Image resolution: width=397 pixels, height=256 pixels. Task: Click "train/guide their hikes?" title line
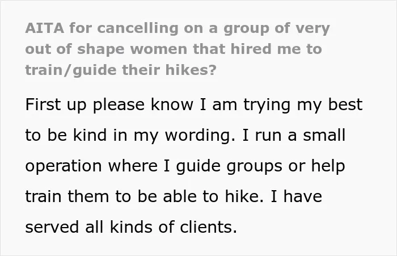[121, 70]
